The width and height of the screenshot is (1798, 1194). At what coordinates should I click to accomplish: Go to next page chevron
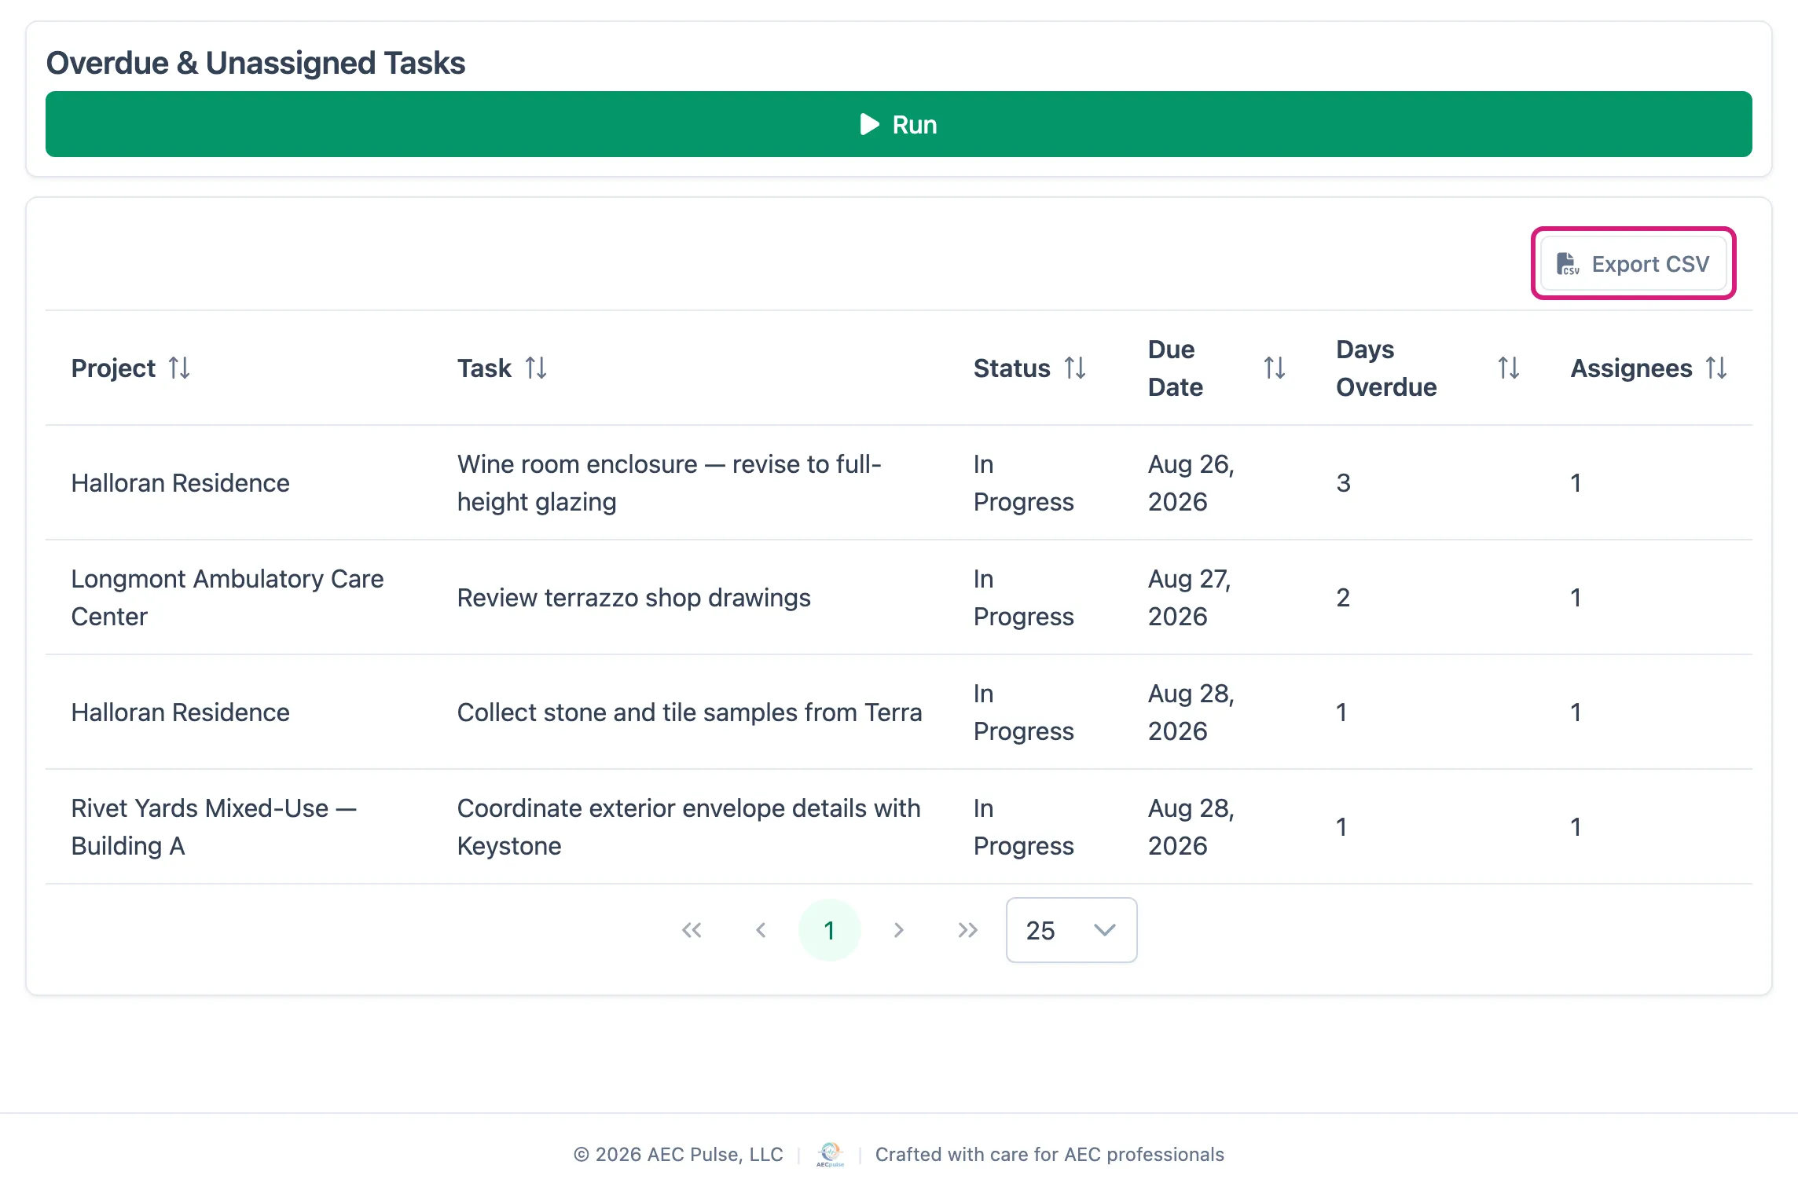[x=899, y=930]
